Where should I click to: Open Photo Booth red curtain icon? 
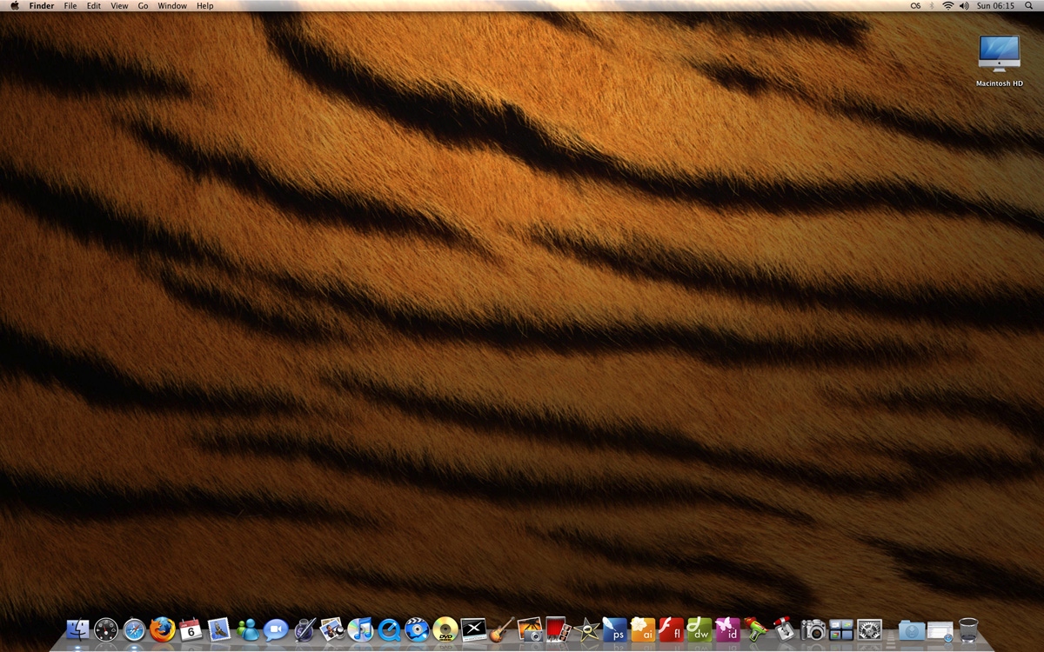pyautogui.click(x=558, y=629)
